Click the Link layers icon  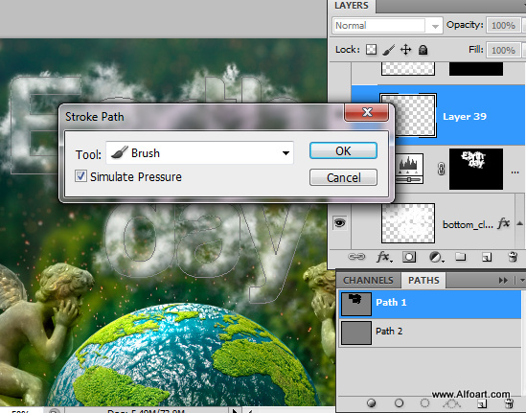tap(355, 257)
